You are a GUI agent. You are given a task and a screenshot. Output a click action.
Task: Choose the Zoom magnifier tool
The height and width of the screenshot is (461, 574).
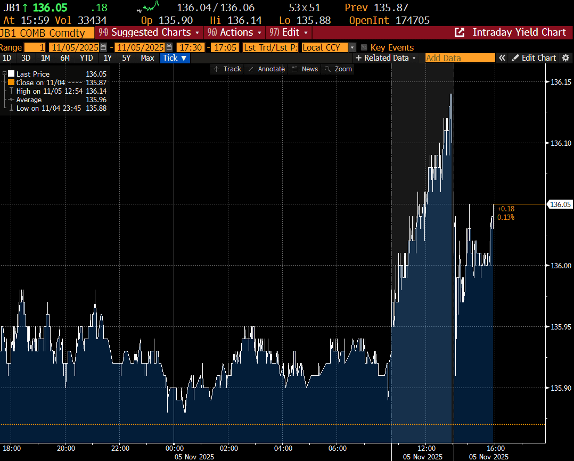[x=338, y=69]
